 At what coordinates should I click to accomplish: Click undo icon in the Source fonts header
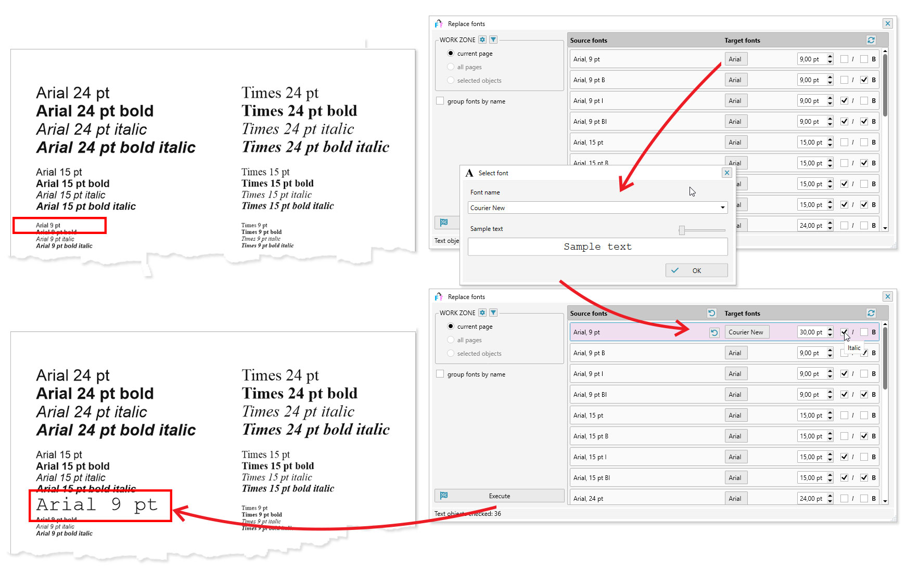coord(712,313)
